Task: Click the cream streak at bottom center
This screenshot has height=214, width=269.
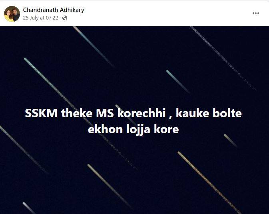Action: [x=110, y=187]
